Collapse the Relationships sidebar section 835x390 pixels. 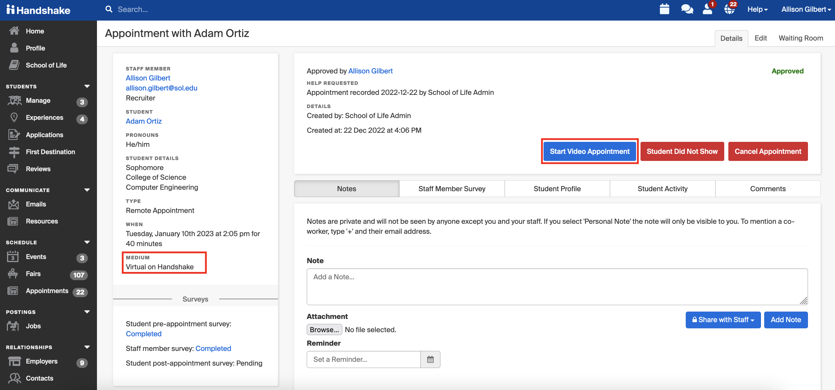87,347
